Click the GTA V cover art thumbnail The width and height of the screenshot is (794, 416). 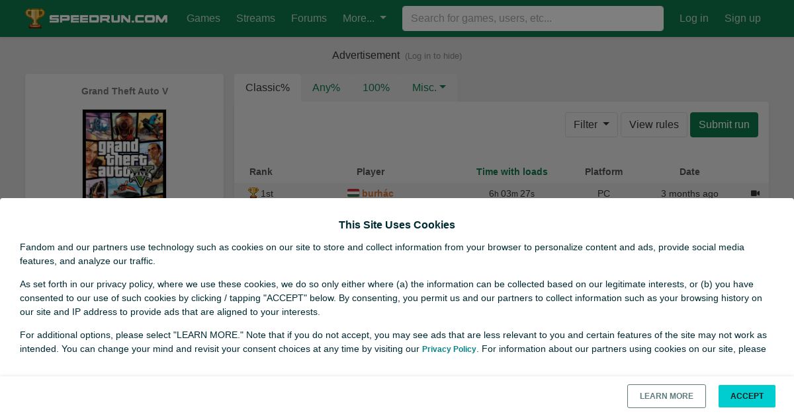(x=124, y=154)
